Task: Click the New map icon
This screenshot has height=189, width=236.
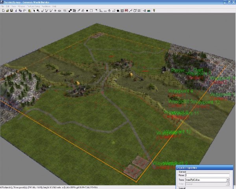Action: [x=3, y=11]
